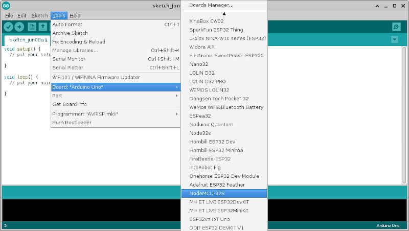
Task: Select DOIT ESP32 DEVKIT V1 board
Action: (224, 227)
